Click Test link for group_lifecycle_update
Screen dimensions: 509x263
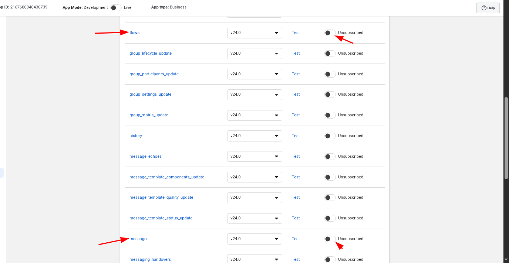pos(296,54)
